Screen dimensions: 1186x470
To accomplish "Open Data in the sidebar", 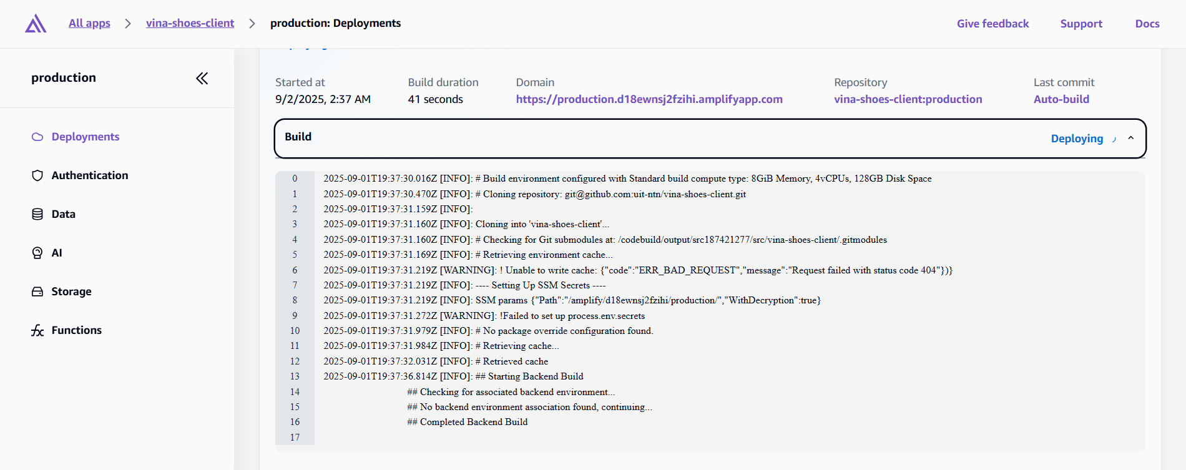I will click(x=64, y=214).
